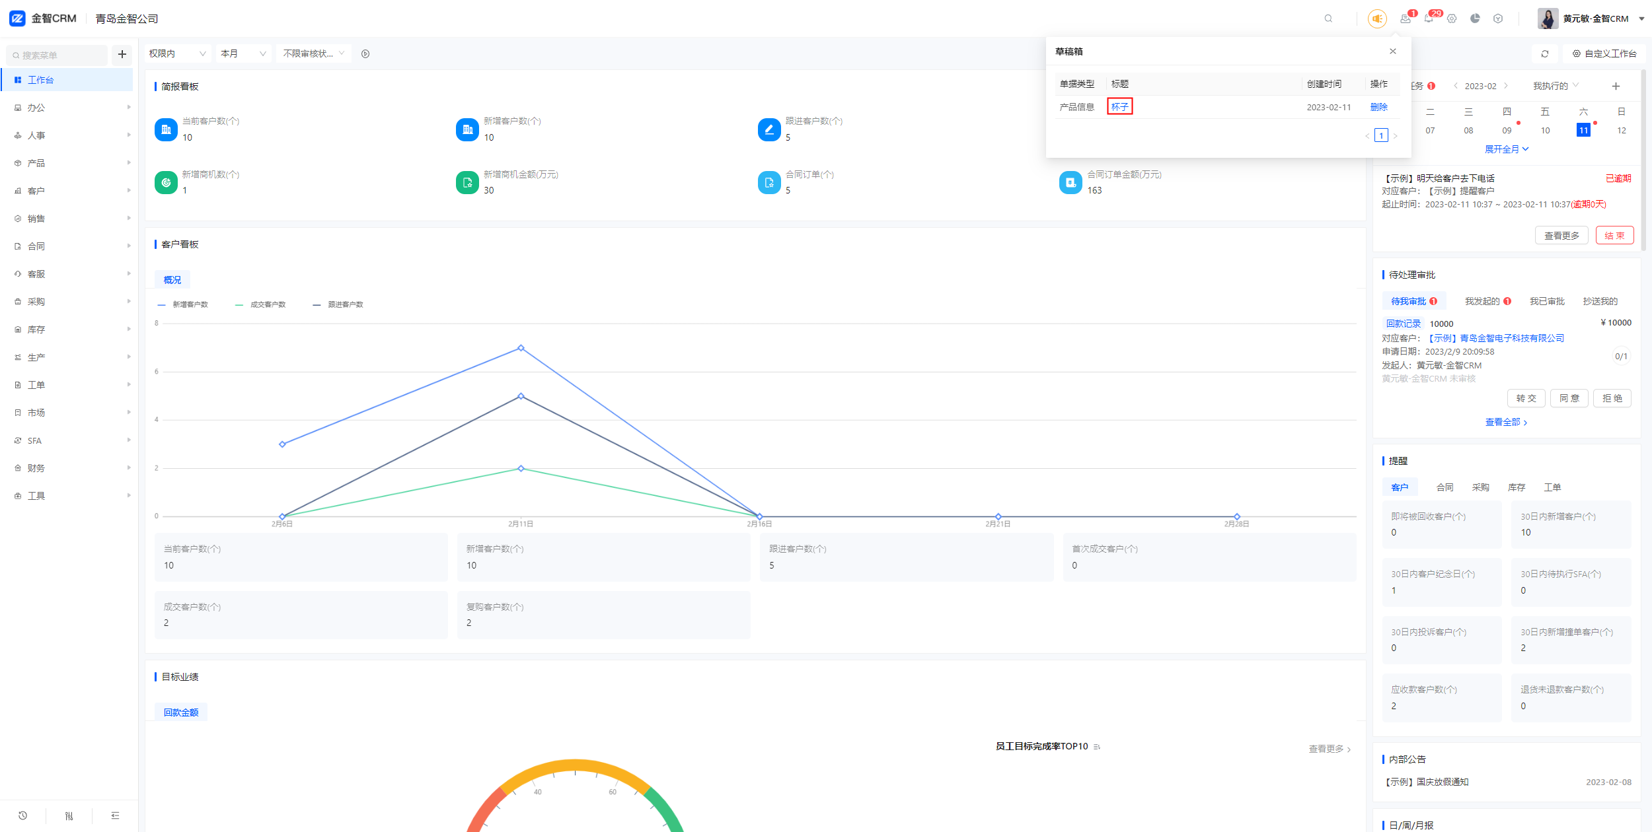1652x832 pixels.
Task: Toggle the 成交客户数 legend series
Action: [x=261, y=304]
